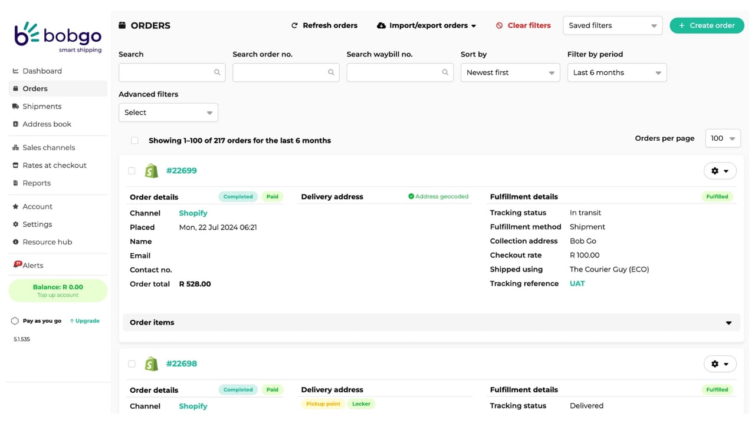This screenshot has width=755, height=424.
Task: Click the Balance top up account box
Action: (58, 291)
